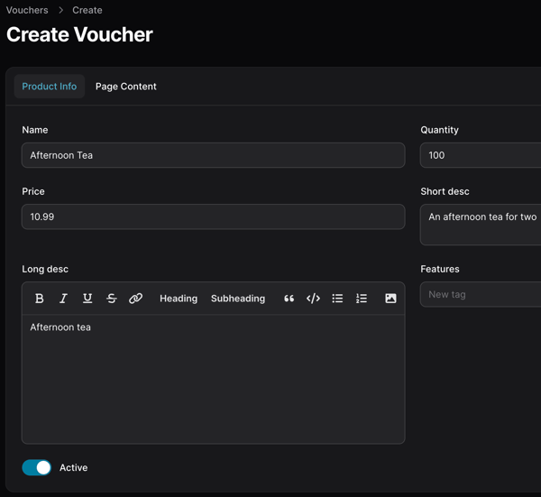This screenshot has width=541, height=497.
Task: Apply strikethrough in Long desc editor
Action: coord(112,299)
